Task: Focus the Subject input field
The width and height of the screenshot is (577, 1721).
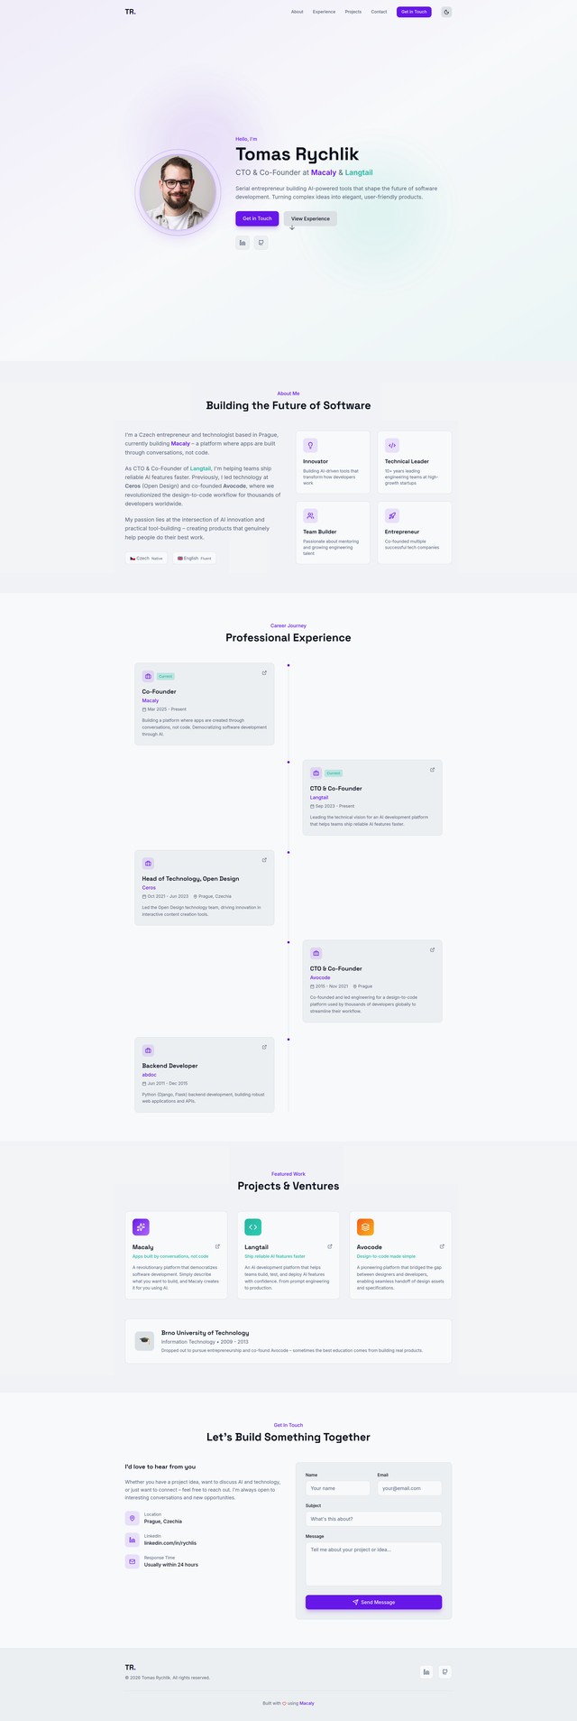Action: pos(373,1519)
